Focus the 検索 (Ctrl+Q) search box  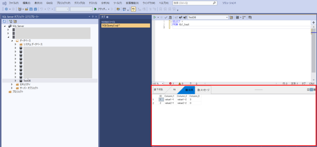pyautogui.click(x=195, y=3)
